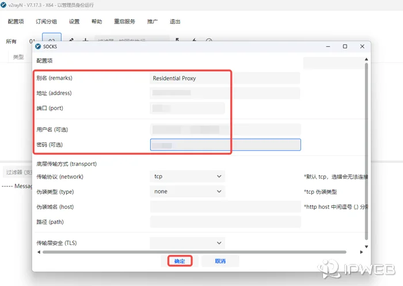Image resolution: width=403 pixels, height=286 pixels.
Task: Click the 取消 button
Action: click(220, 261)
